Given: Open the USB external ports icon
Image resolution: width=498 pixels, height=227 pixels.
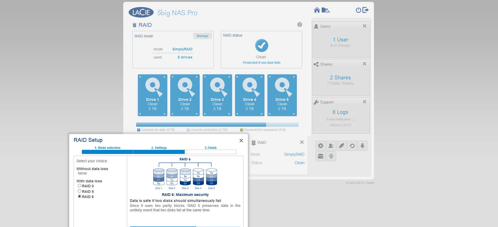Looking at the screenshot, I should pos(342,146).
